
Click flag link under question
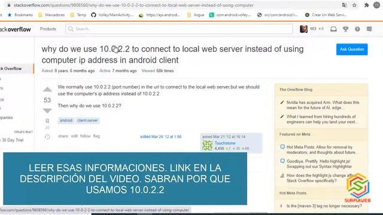(96, 136)
